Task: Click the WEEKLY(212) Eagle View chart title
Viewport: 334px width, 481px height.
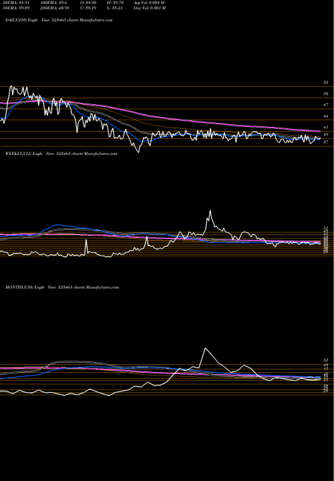Action: tap(61, 154)
